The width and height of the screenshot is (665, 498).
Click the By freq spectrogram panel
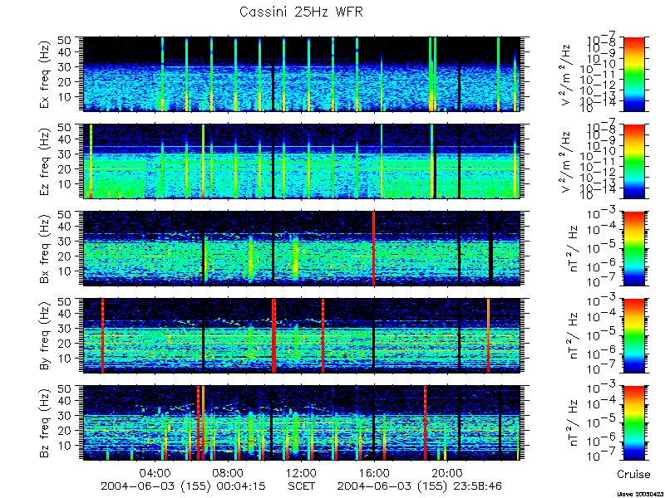tap(301, 336)
